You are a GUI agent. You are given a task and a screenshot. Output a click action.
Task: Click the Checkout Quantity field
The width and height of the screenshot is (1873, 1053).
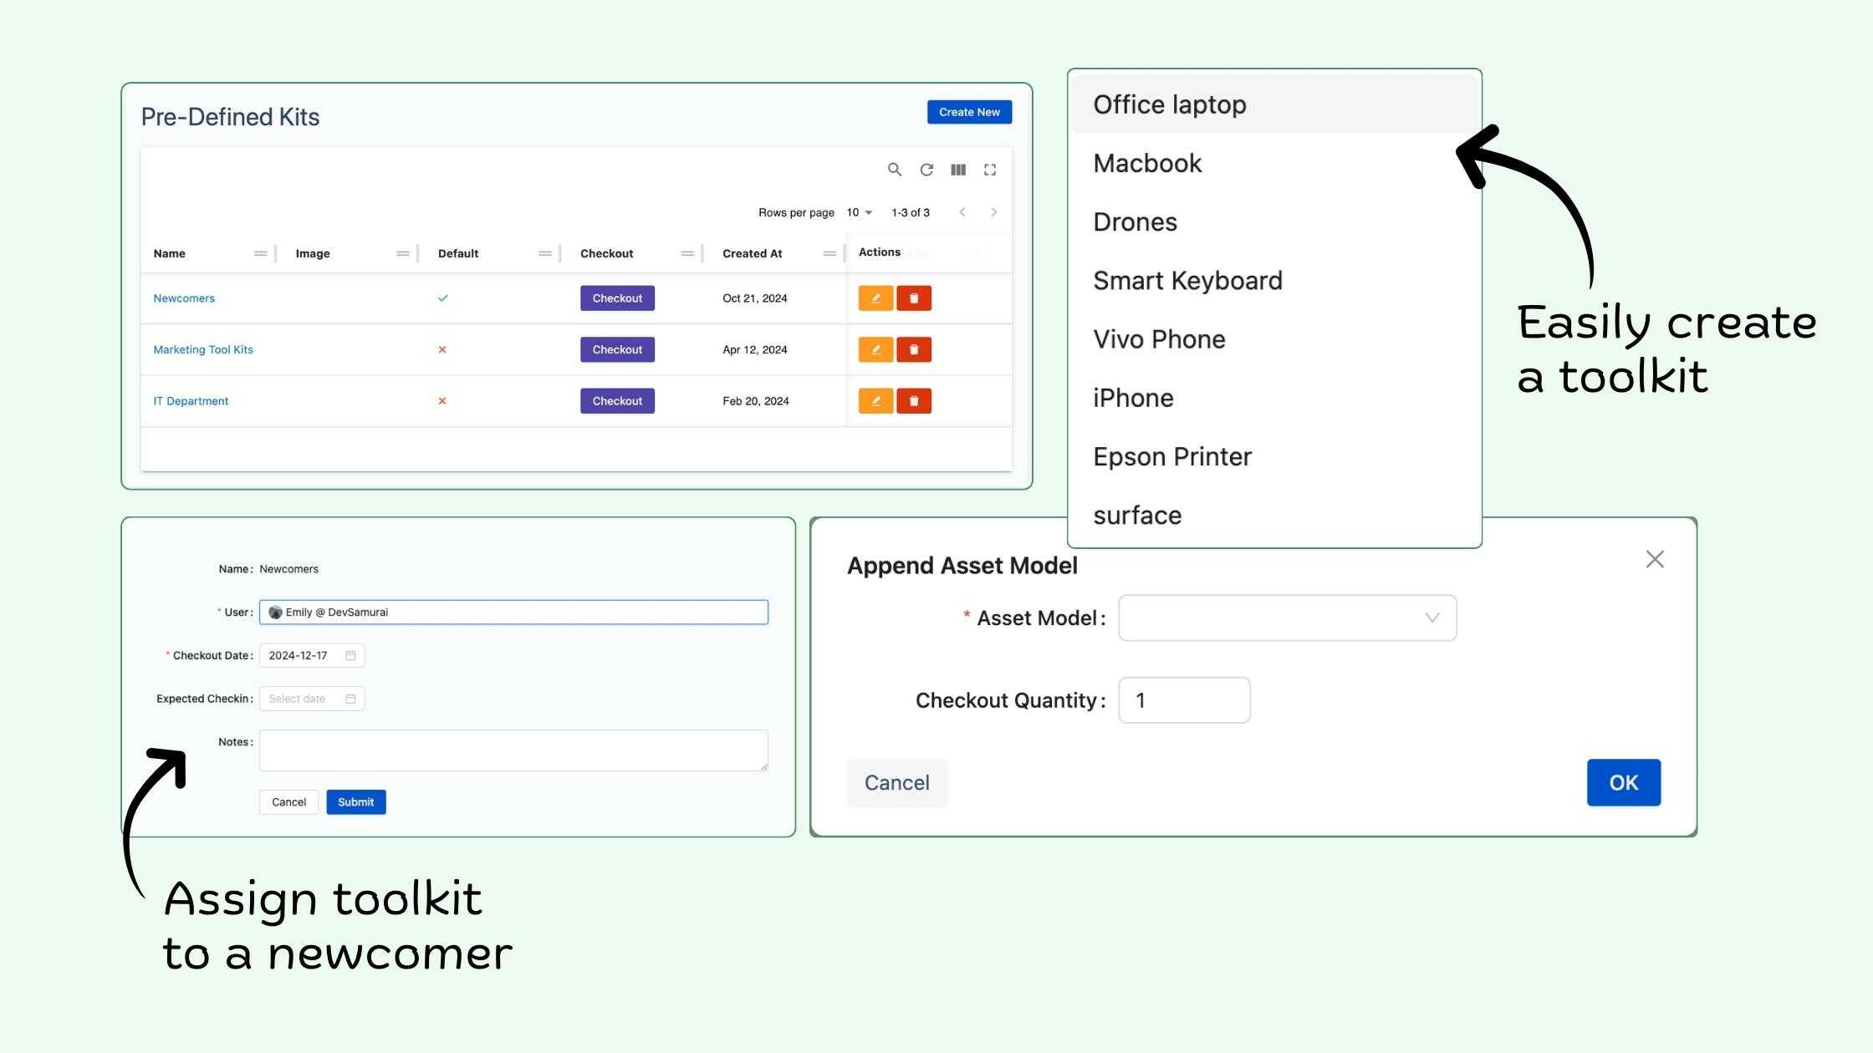point(1184,700)
